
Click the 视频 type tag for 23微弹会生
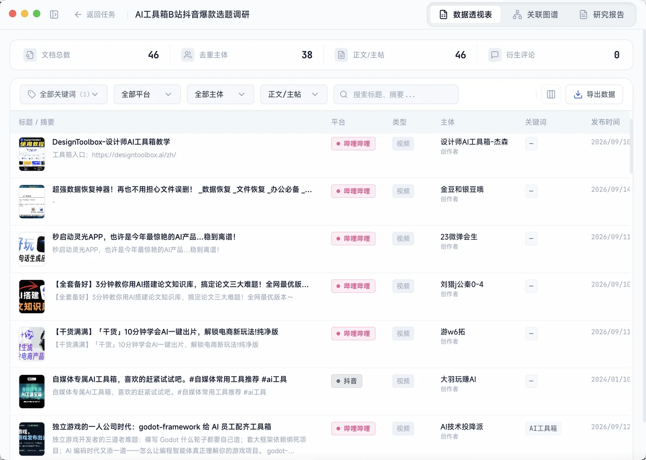[x=403, y=238]
